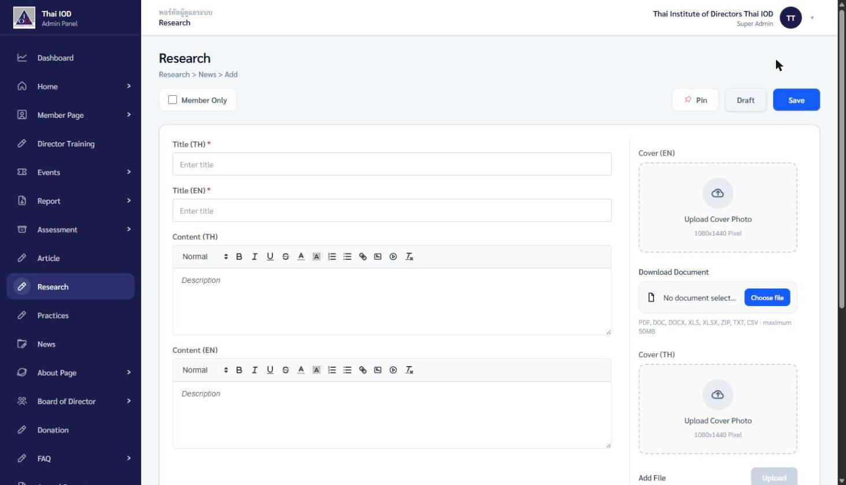Insert bullet list in Content (TH) editor
Screen dimensions: 846x485
coord(347,256)
